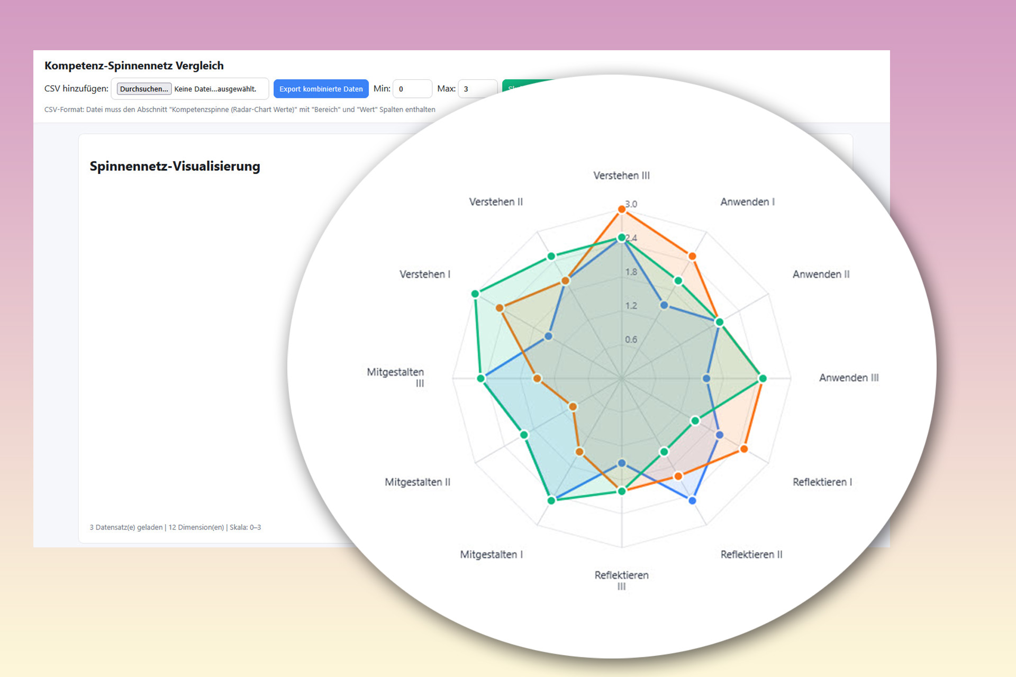Screen dimensions: 1016x677
Task: Click the Reflektieren II axis label
Action: click(x=751, y=554)
